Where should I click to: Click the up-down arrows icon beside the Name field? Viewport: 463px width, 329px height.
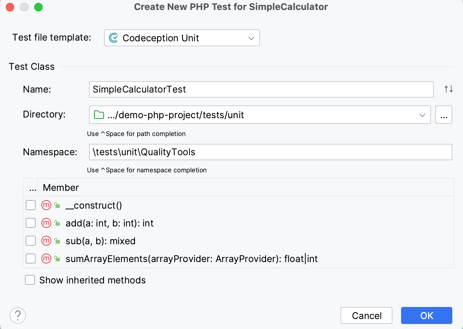coord(448,89)
